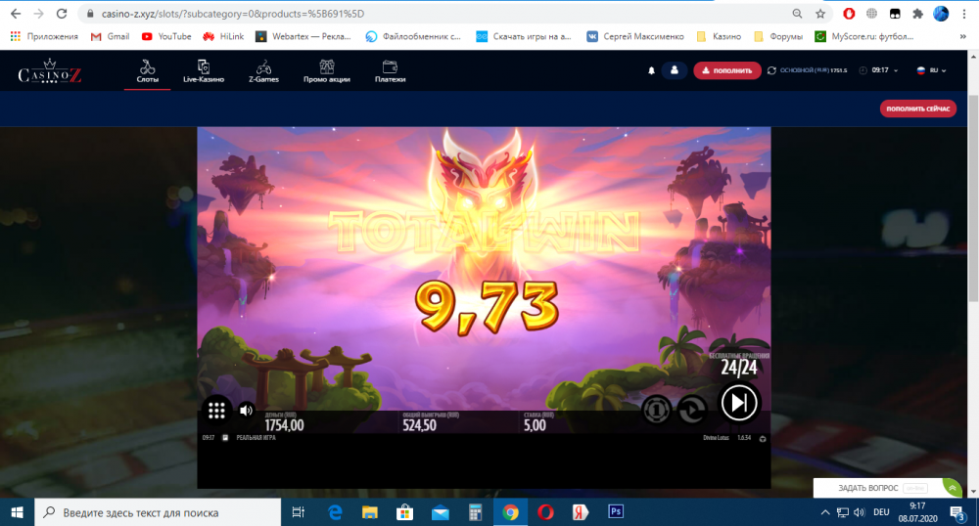Viewport: 979px width, 526px height.
Task: Click the Реальная игра status text
Action: click(x=256, y=438)
